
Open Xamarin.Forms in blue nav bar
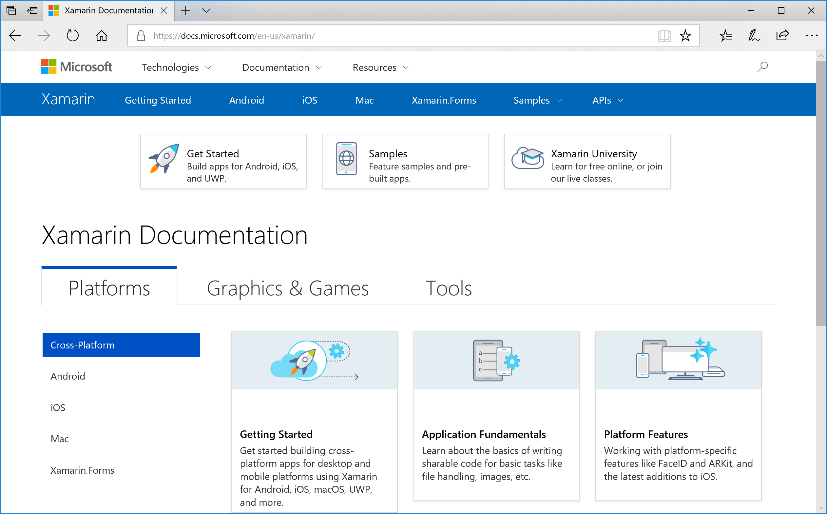pyautogui.click(x=444, y=100)
